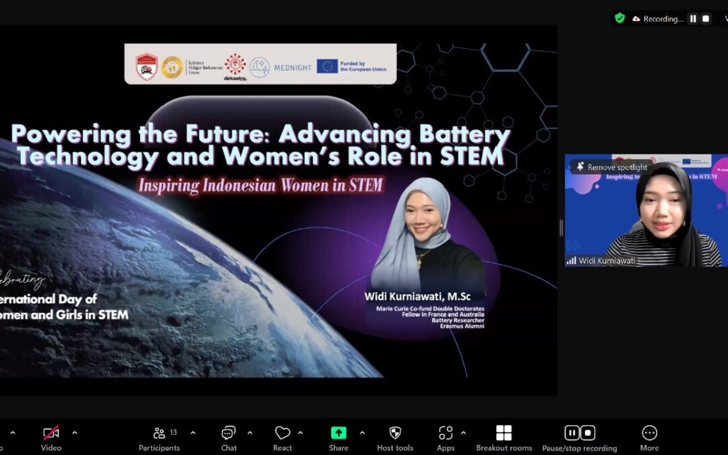Viewport: 728px width, 455px height.
Task: Click the slide title "Powering the Future"
Action: click(x=140, y=133)
